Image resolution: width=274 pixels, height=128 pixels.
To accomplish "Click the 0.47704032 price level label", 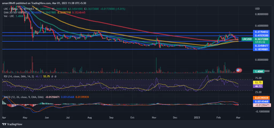I will 261,32.
